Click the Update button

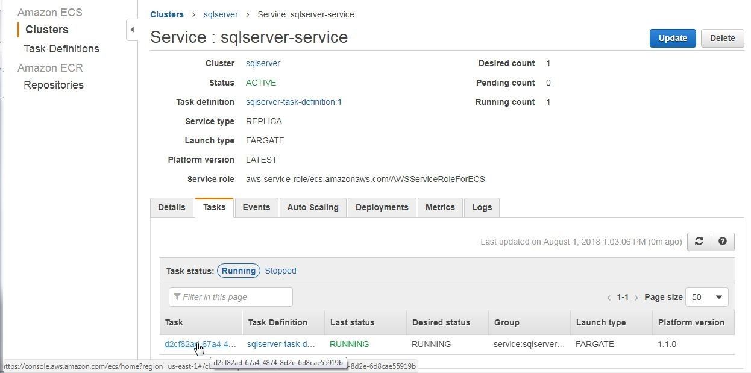tap(673, 38)
